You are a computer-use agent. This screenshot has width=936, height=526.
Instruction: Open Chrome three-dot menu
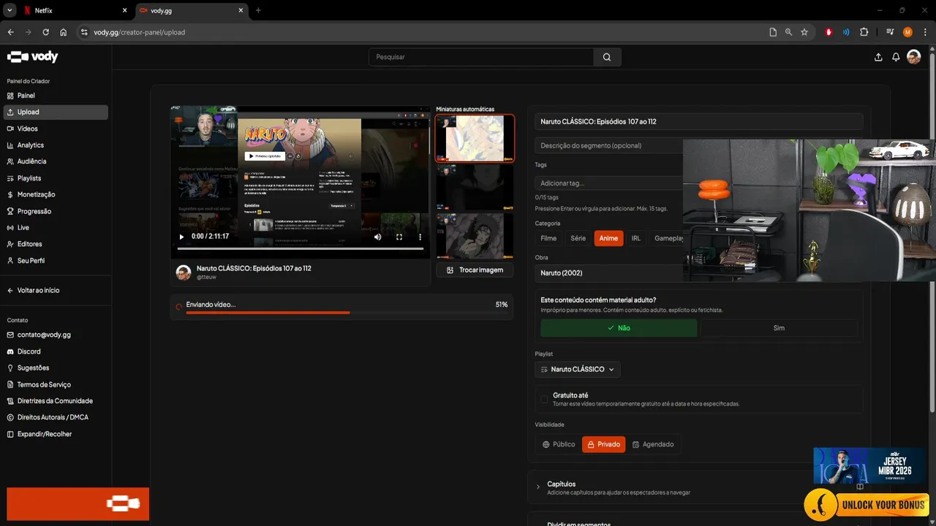pos(924,32)
